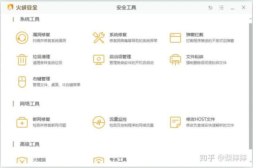Click the 安全工具 window title
The image size is (253, 168).
point(126,7)
